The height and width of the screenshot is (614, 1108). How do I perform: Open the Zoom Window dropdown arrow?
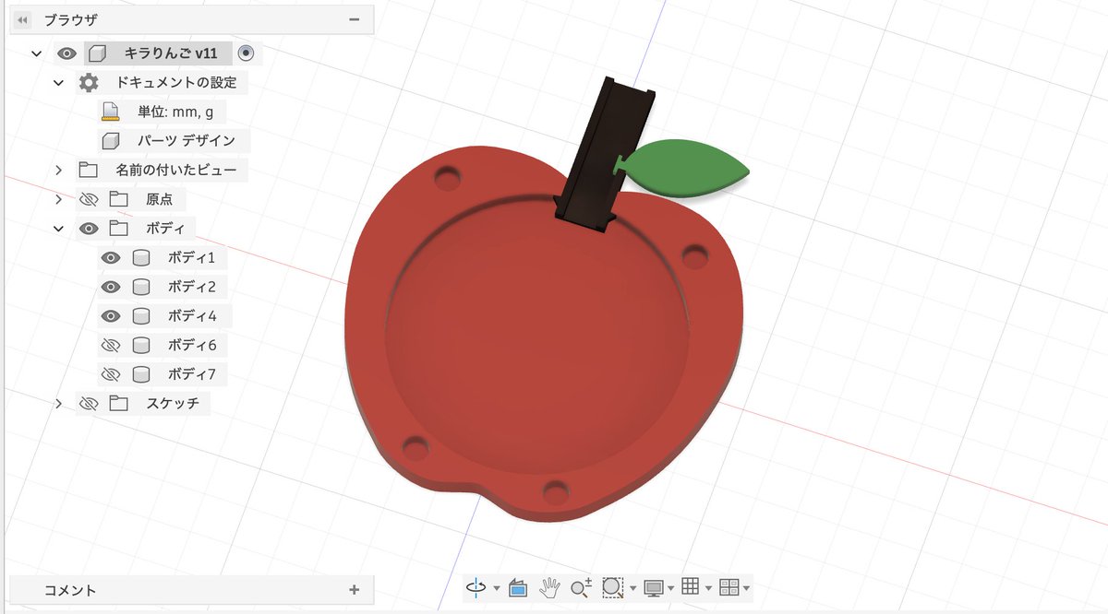point(632,588)
